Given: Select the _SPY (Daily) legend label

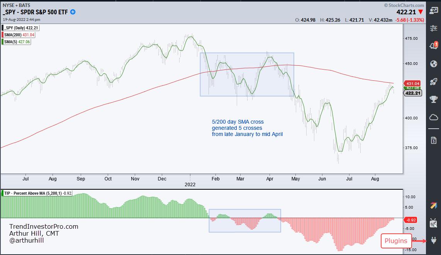Looking at the screenshot, I should [21, 28].
